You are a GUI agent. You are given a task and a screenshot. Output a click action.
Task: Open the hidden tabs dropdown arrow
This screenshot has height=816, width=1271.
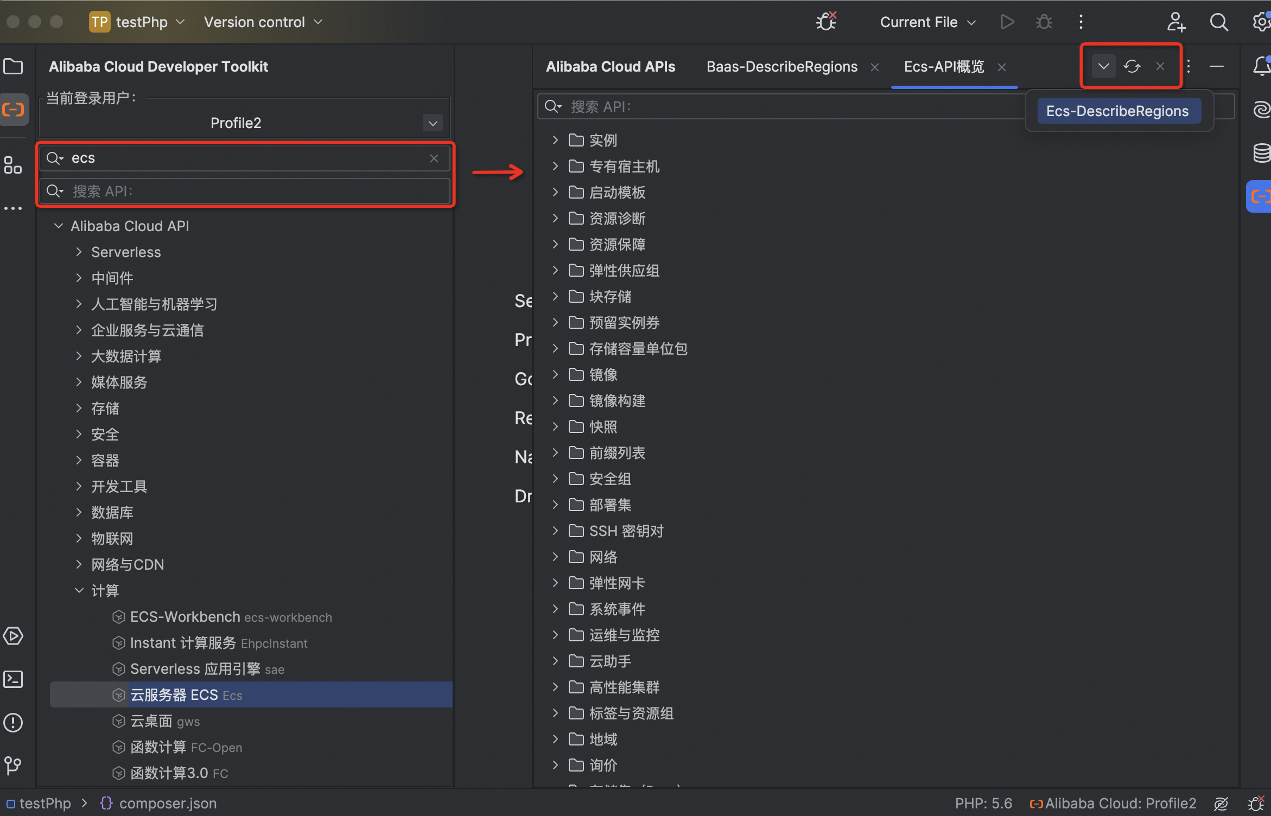tap(1104, 67)
